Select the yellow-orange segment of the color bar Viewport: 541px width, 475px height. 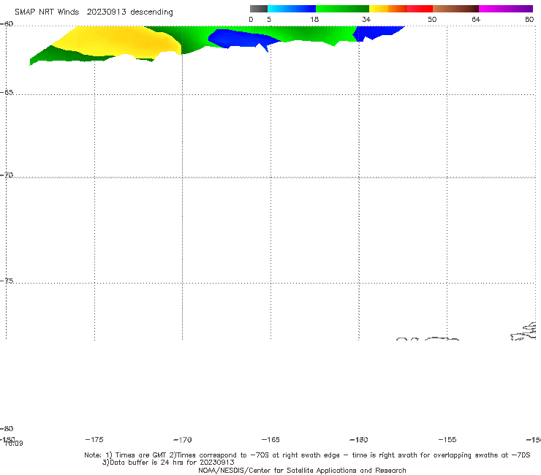click(x=387, y=9)
